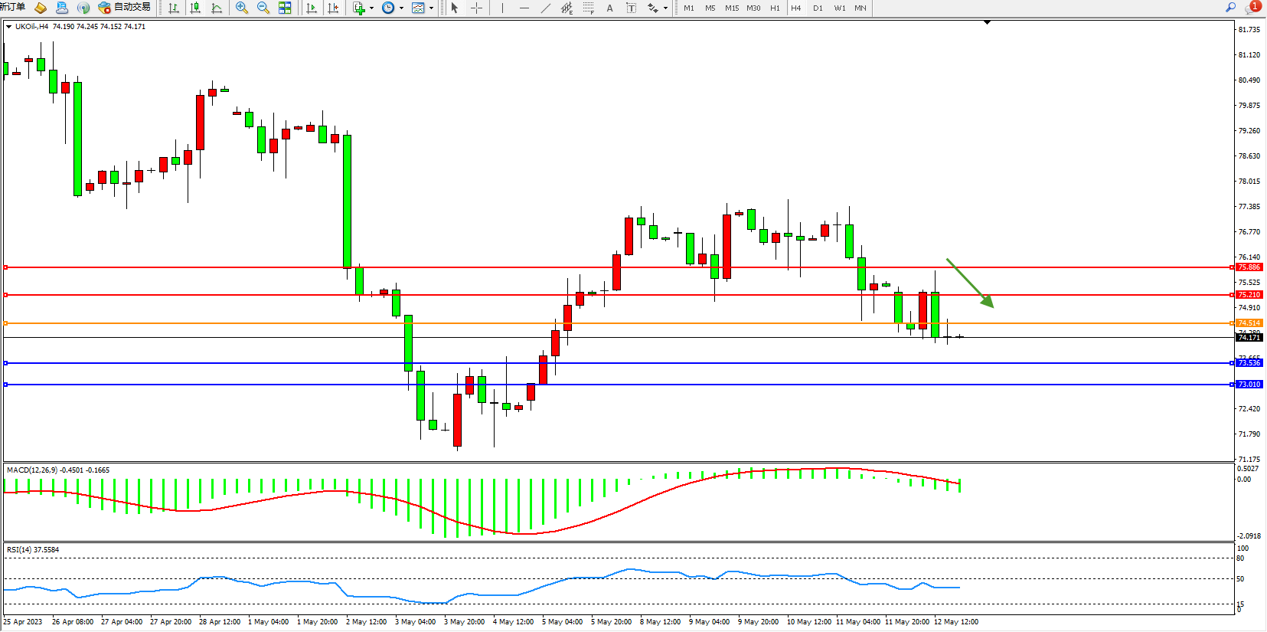The height and width of the screenshot is (632, 1267).
Task: Open the notifications chat bubble
Action: pos(1251,8)
